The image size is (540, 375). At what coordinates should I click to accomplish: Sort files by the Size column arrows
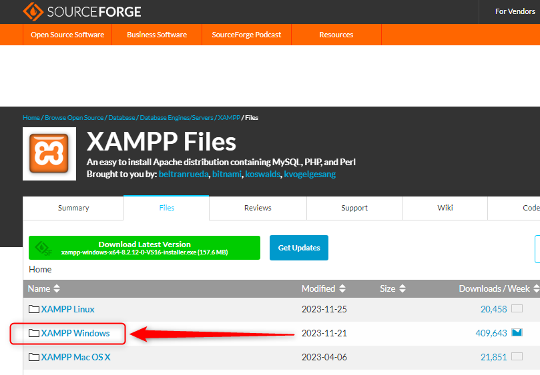click(402, 288)
